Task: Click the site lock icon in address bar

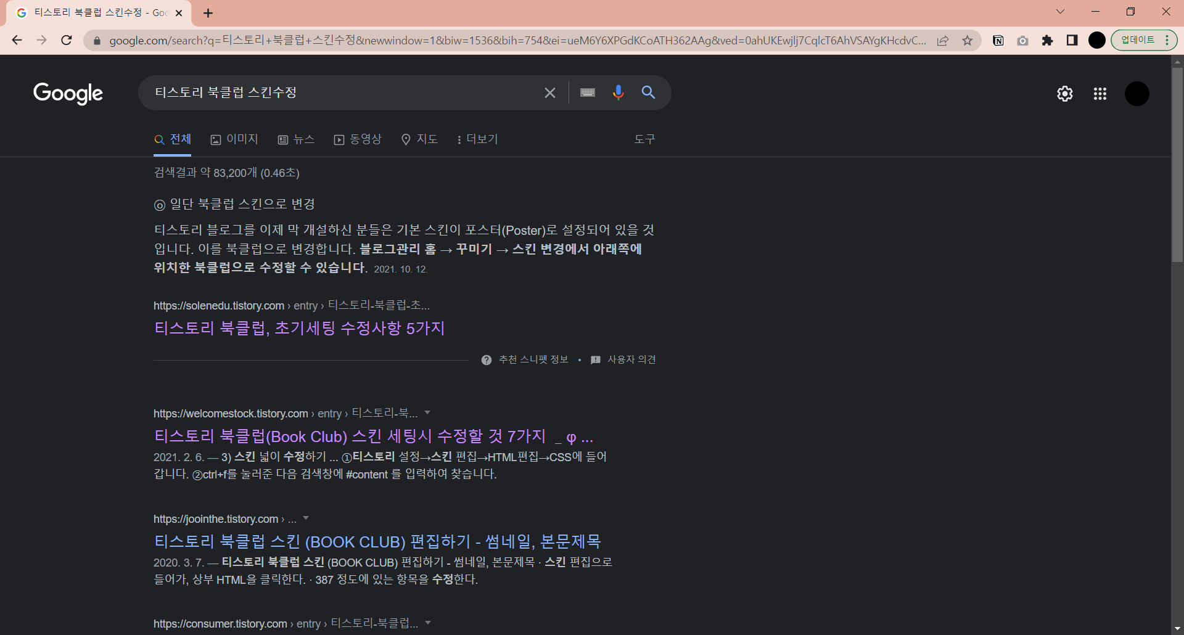Action: click(x=96, y=41)
